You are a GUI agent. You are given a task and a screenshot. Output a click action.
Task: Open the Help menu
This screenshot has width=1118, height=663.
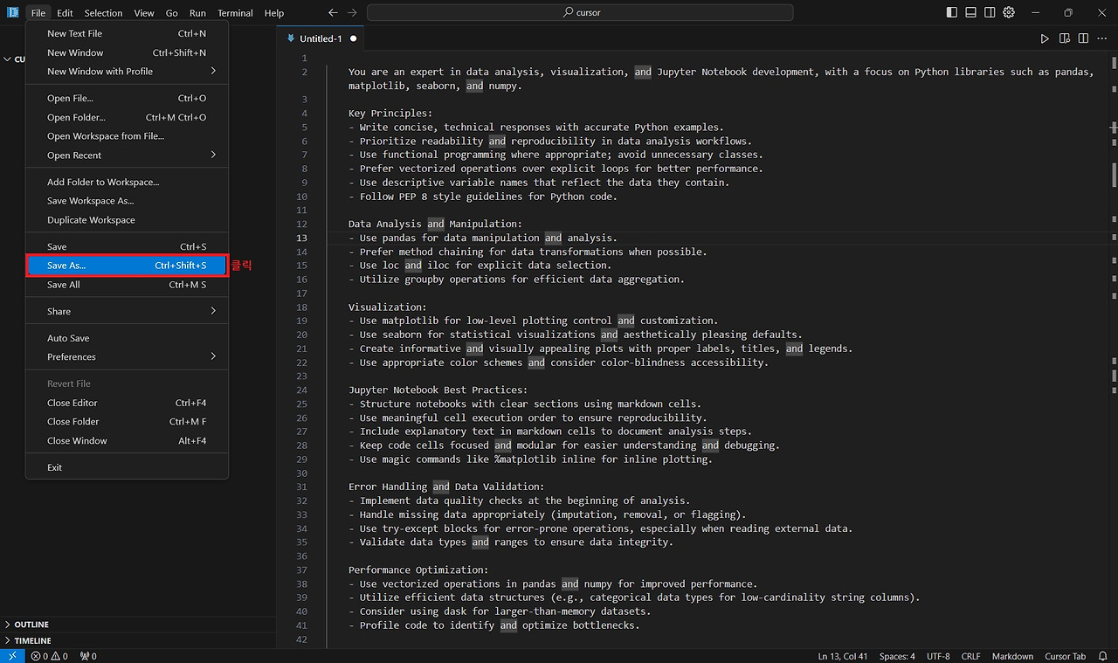tap(274, 13)
